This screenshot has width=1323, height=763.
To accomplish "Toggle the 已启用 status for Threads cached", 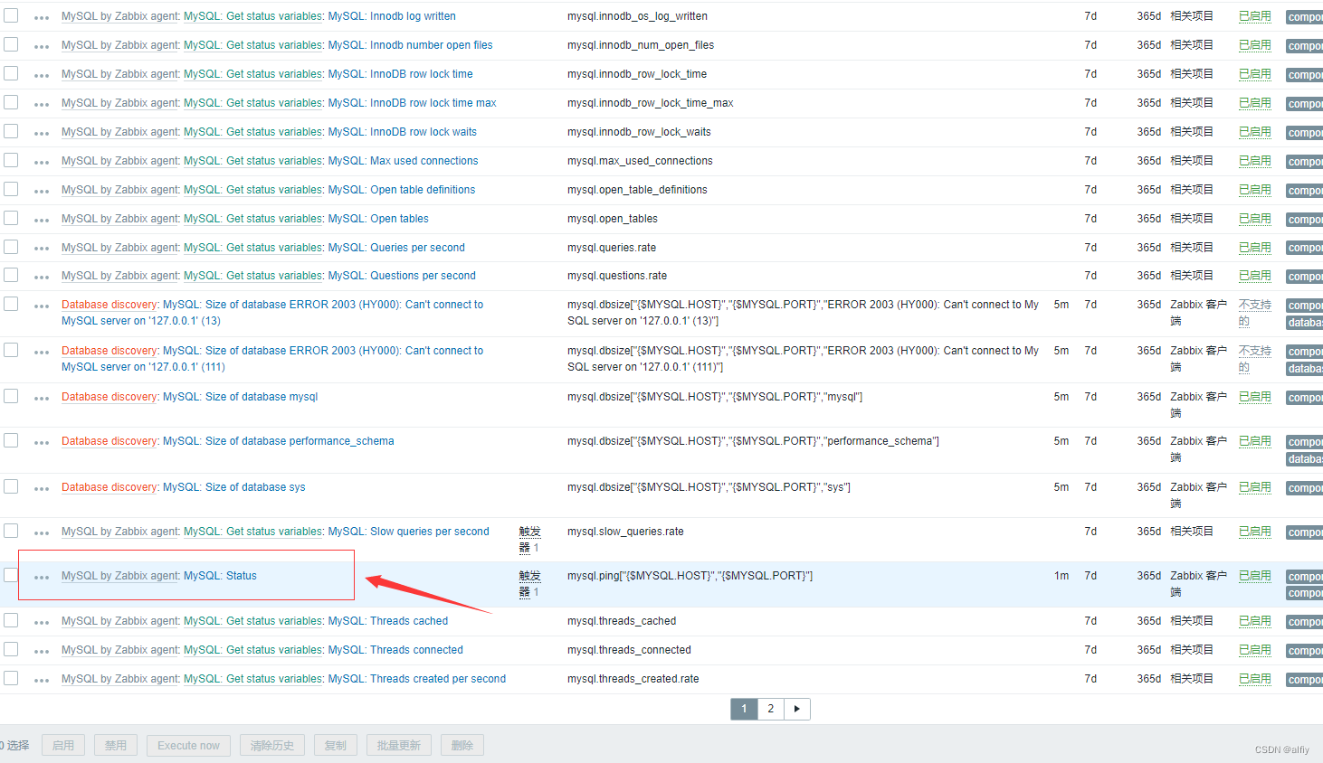I will (x=1254, y=621).
